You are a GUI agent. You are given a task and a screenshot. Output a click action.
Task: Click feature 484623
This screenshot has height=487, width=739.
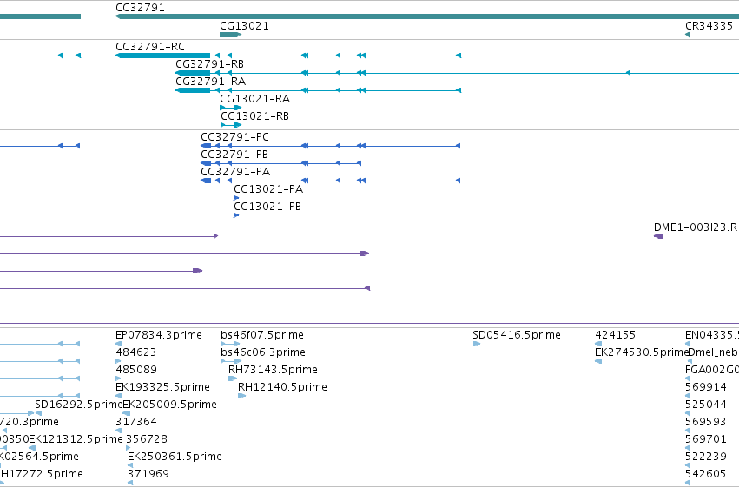pos(135,352)
